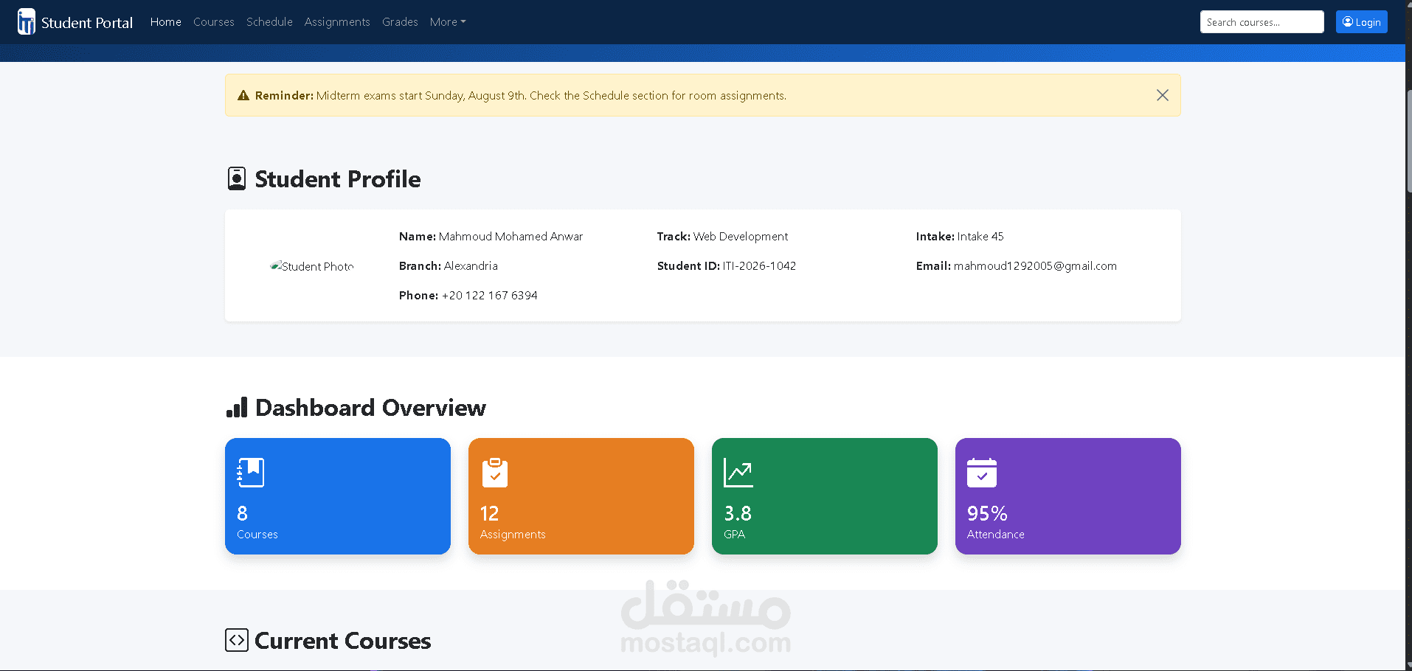
Task: Expand the More dropdown menu
Action: (448, 22)
